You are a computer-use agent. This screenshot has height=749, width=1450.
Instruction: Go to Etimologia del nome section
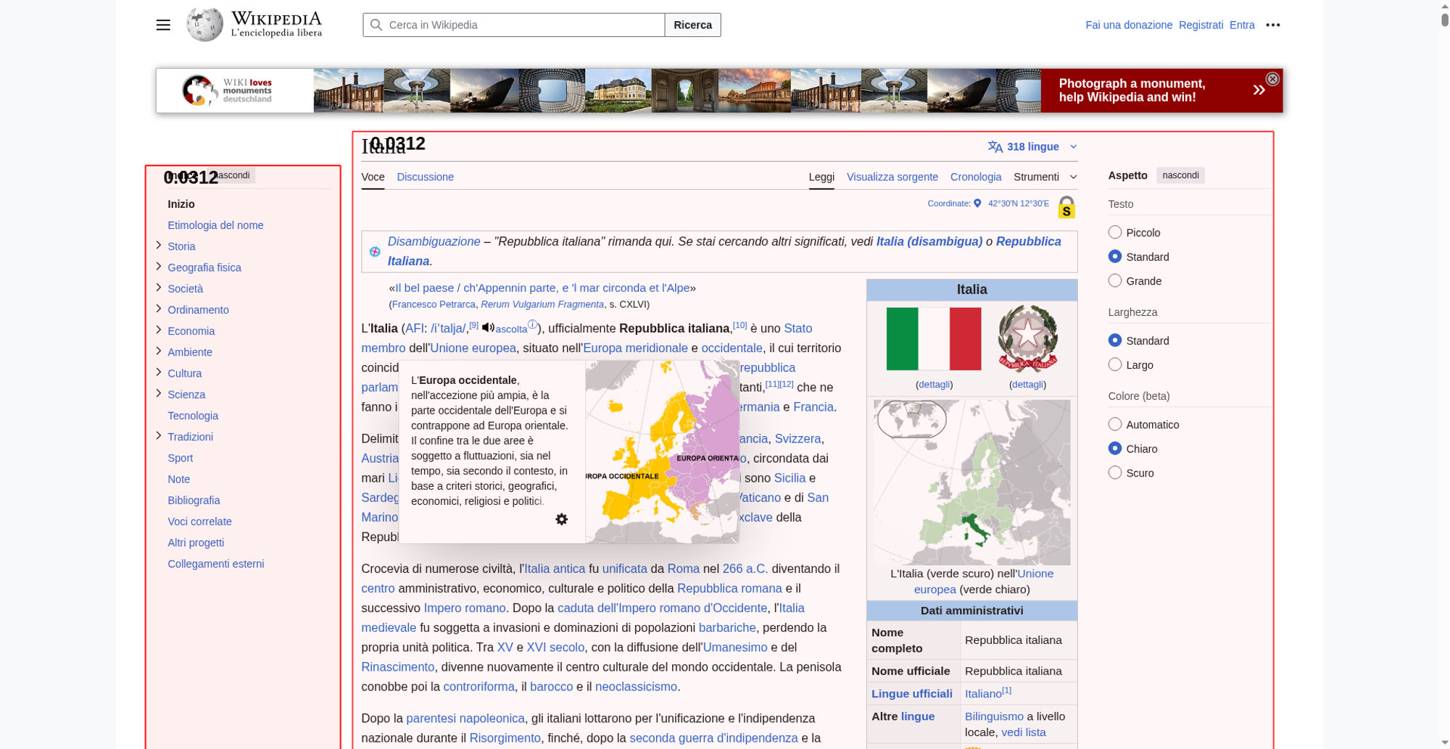[215, 225]
